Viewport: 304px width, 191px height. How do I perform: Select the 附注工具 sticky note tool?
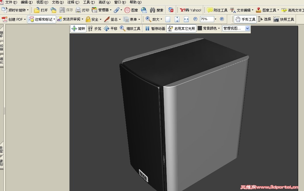pyautogui.click(x=217, y=10)
